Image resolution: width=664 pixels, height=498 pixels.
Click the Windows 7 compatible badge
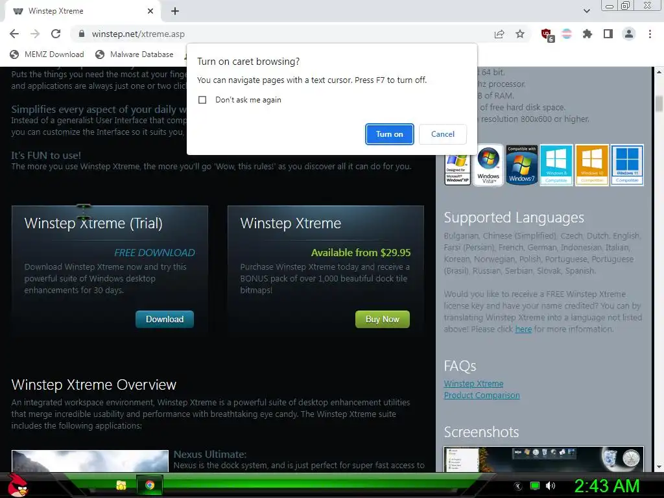[522, 165]
